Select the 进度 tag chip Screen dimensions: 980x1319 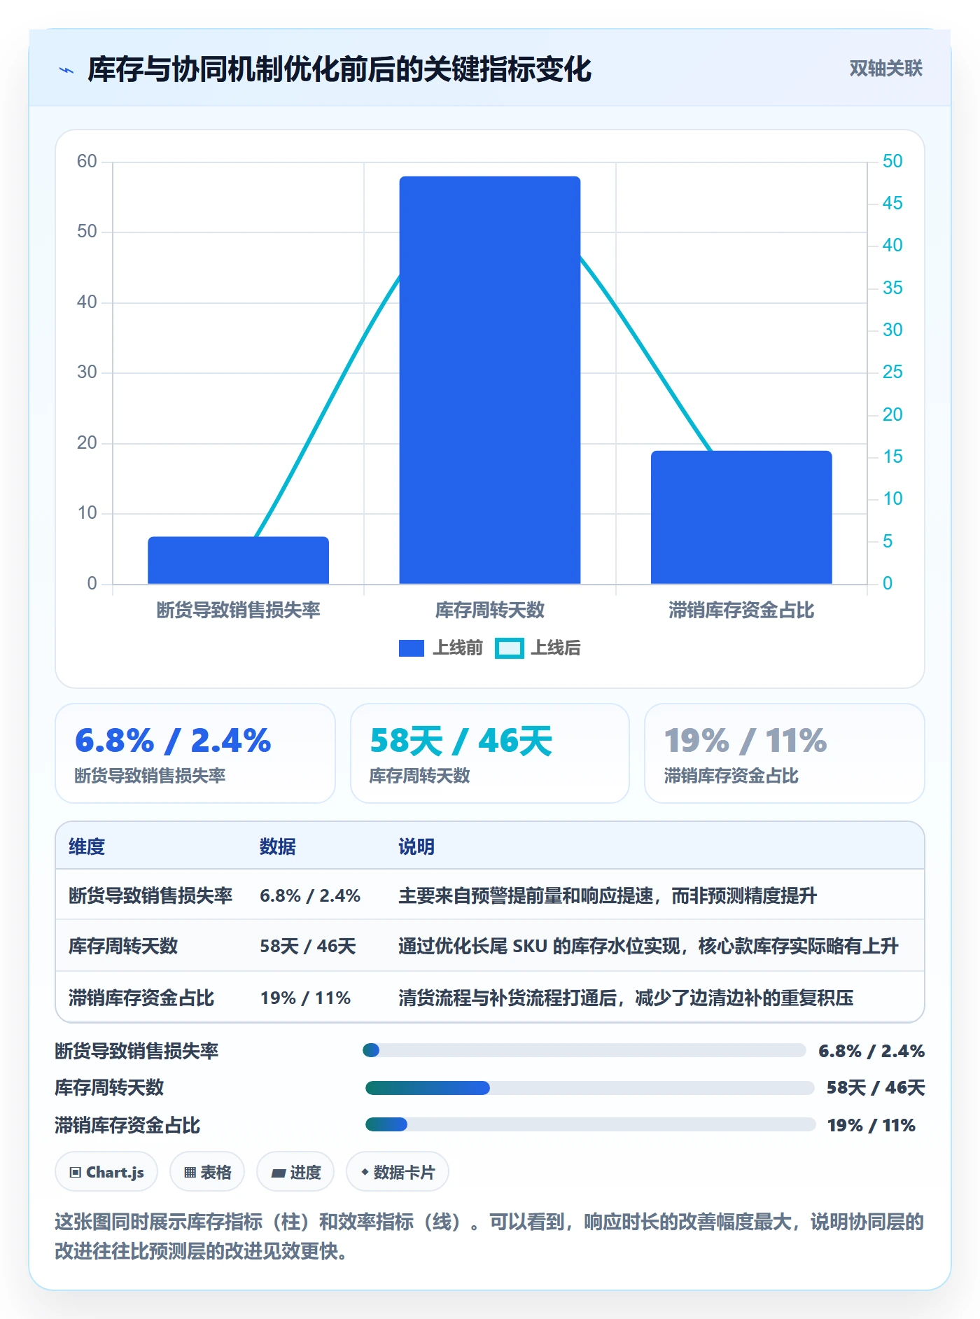pyautogui.click(x=295, y=1172)
